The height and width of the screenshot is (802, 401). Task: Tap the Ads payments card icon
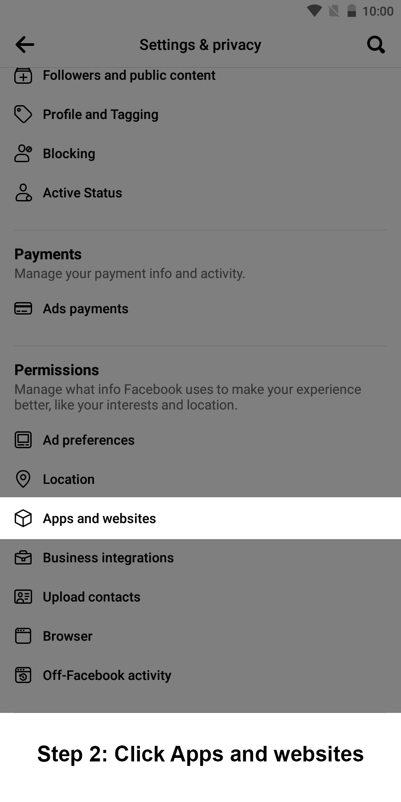[23, 309]
